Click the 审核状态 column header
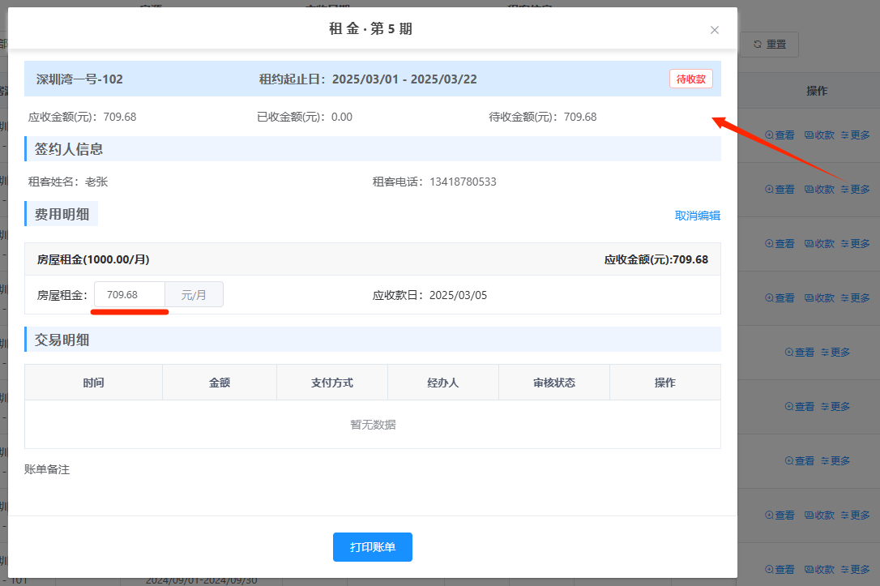The width and height of the screenshot is (880, 586). point(554,383)
